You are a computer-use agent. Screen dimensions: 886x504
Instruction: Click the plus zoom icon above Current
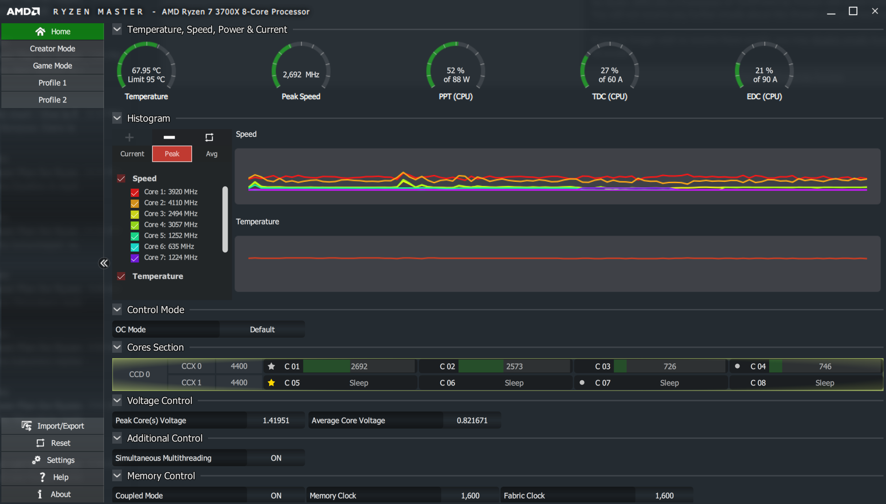coord(130,137)
